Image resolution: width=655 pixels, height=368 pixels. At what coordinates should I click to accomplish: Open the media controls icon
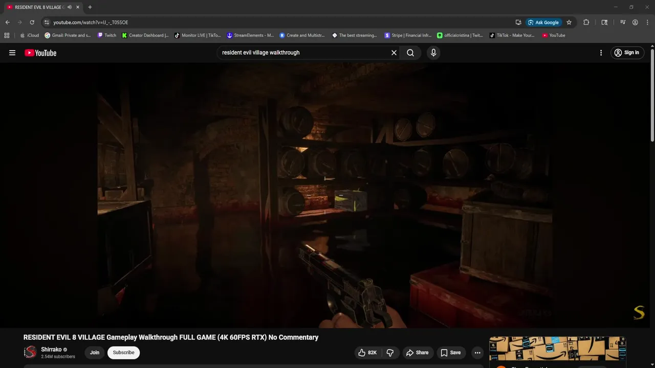623,22
